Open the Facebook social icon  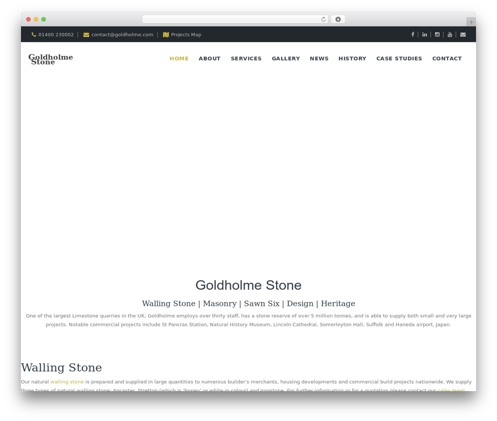coord(413,35)
